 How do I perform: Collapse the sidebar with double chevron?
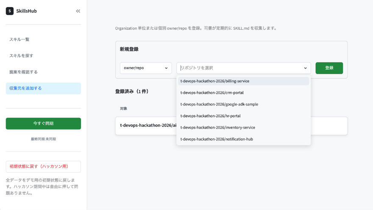pyautogui.click(x=78, y=11)
